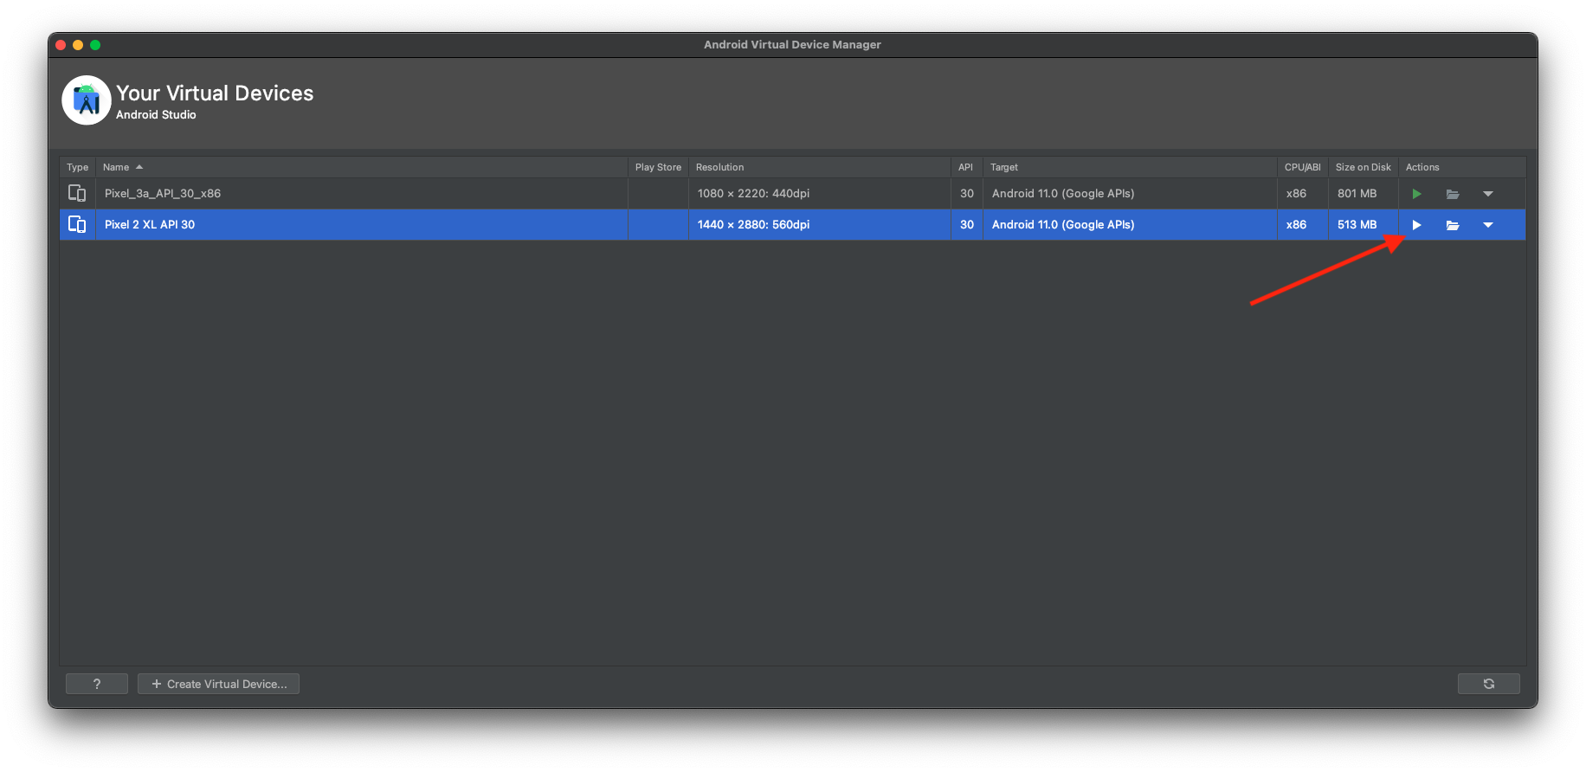Screen dimensions: 1586x772
Task: Click Android 11.0 target for Pixel_3a row
Action: pyautogui.click(x=1130, y=194)
